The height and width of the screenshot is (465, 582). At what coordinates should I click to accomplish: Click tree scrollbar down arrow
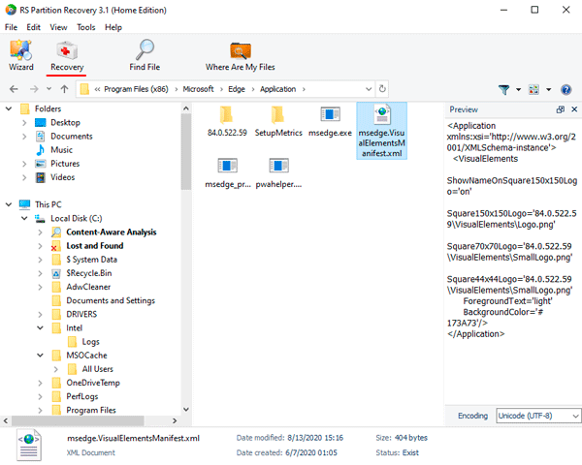click(x=186, y=410)
